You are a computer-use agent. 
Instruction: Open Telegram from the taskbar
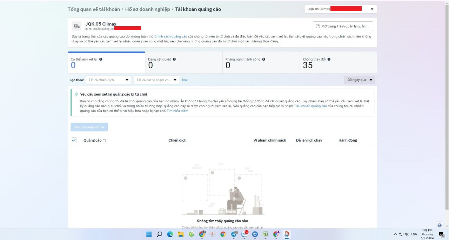coord(234,234)
